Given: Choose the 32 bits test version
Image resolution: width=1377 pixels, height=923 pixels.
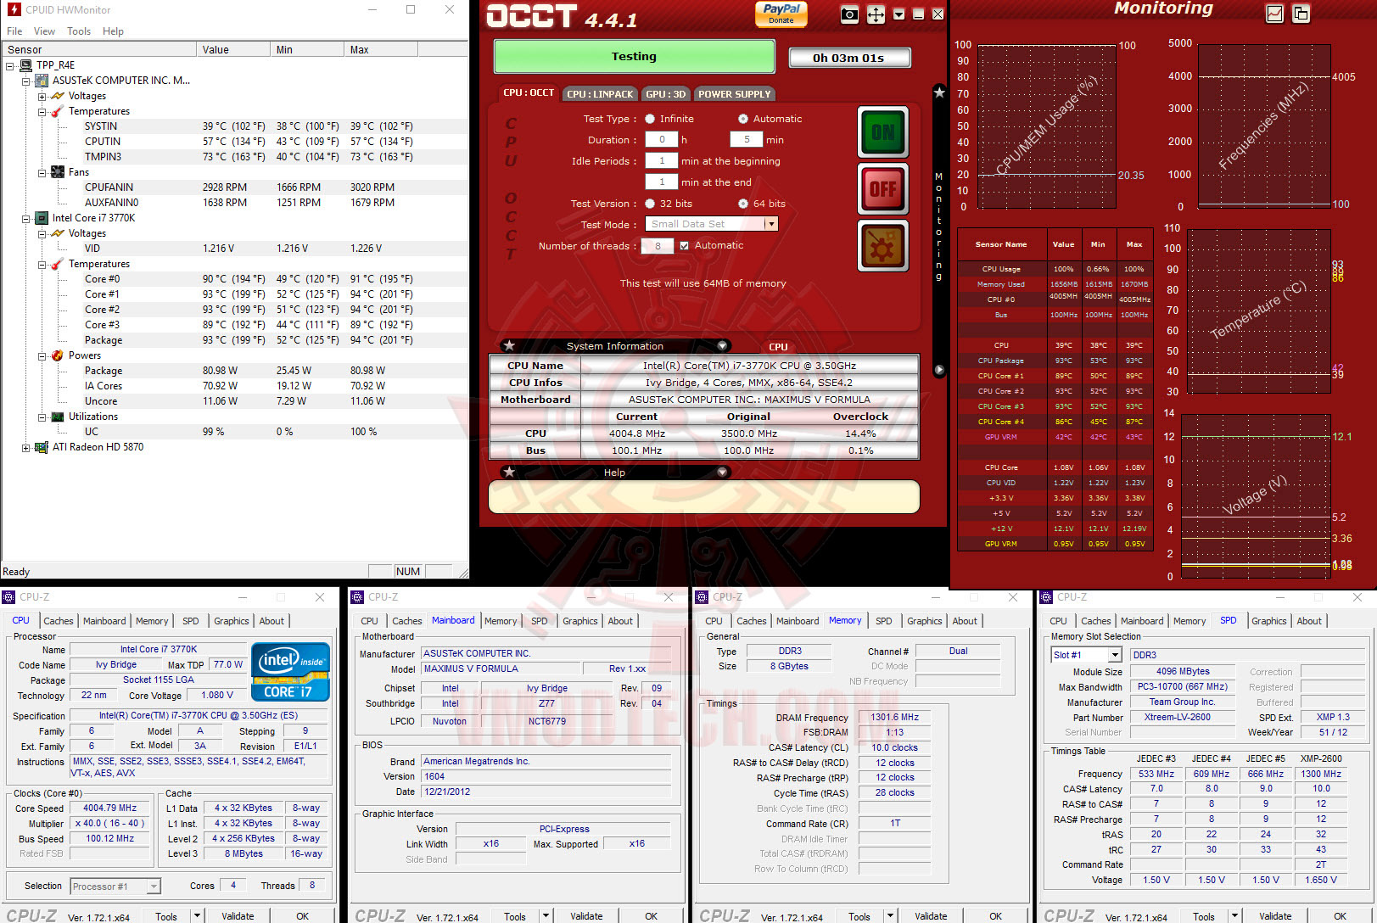Looking at the screenshot, I should coord(650,204).
